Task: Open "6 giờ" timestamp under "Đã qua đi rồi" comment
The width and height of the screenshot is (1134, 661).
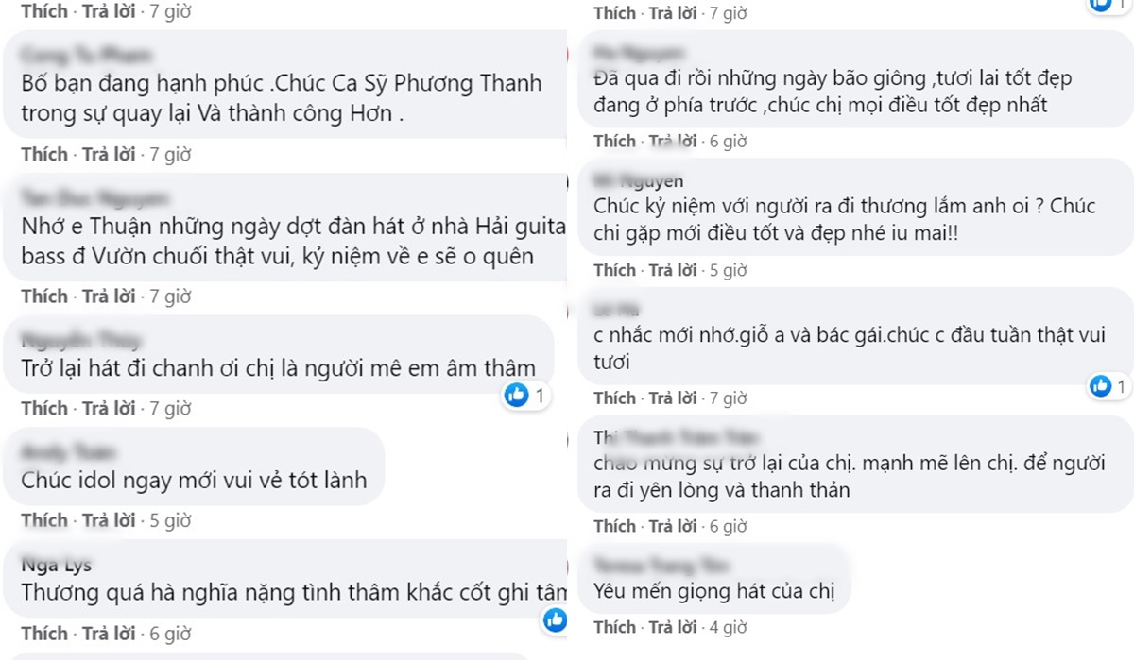Action: pos(728,142)
